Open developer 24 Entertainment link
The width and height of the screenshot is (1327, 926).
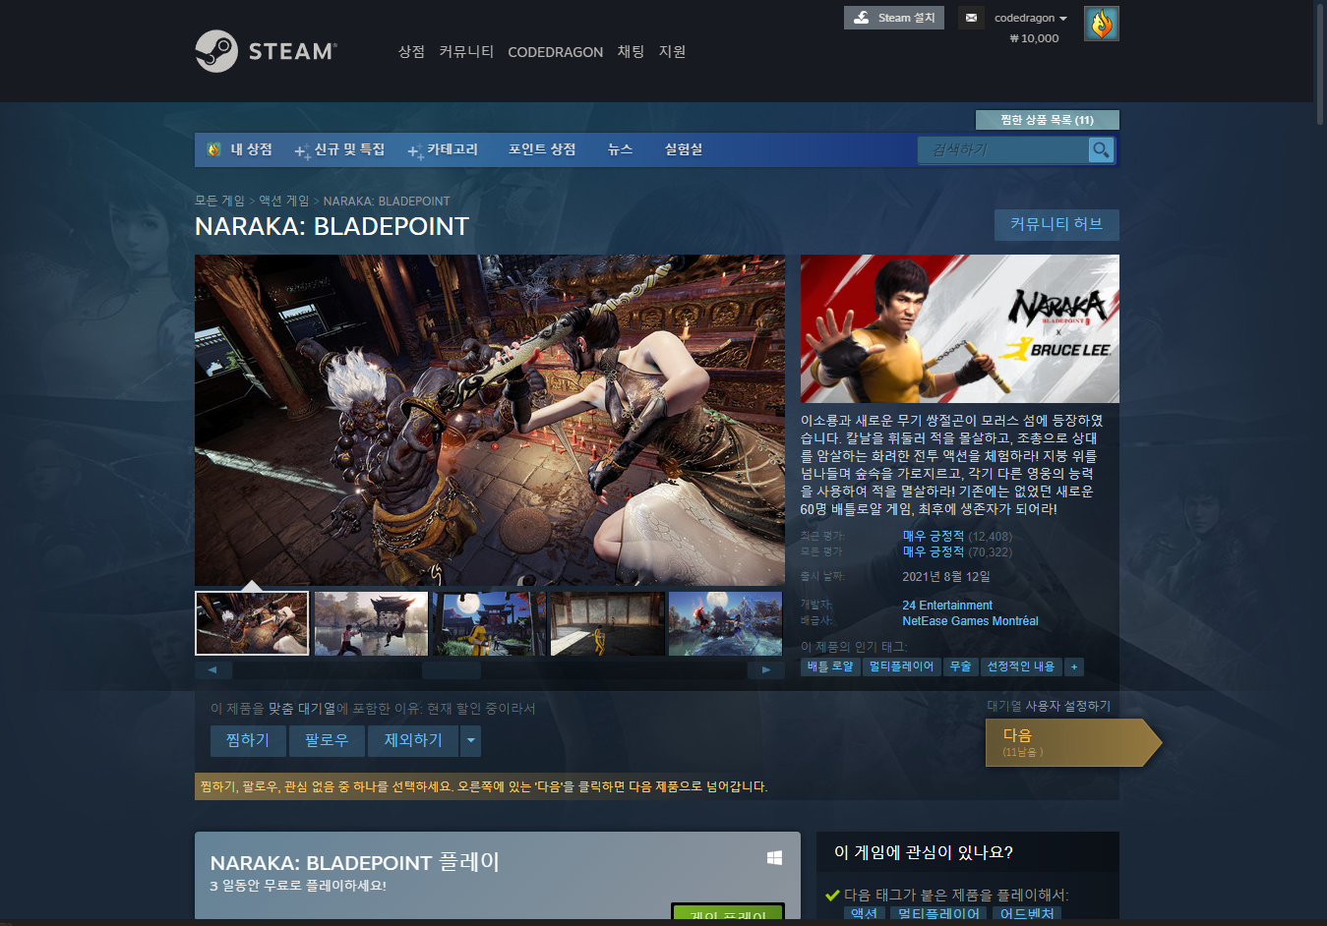947,606
